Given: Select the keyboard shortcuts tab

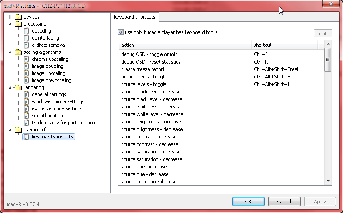Looking at the screenshot, I should point(135,17).
